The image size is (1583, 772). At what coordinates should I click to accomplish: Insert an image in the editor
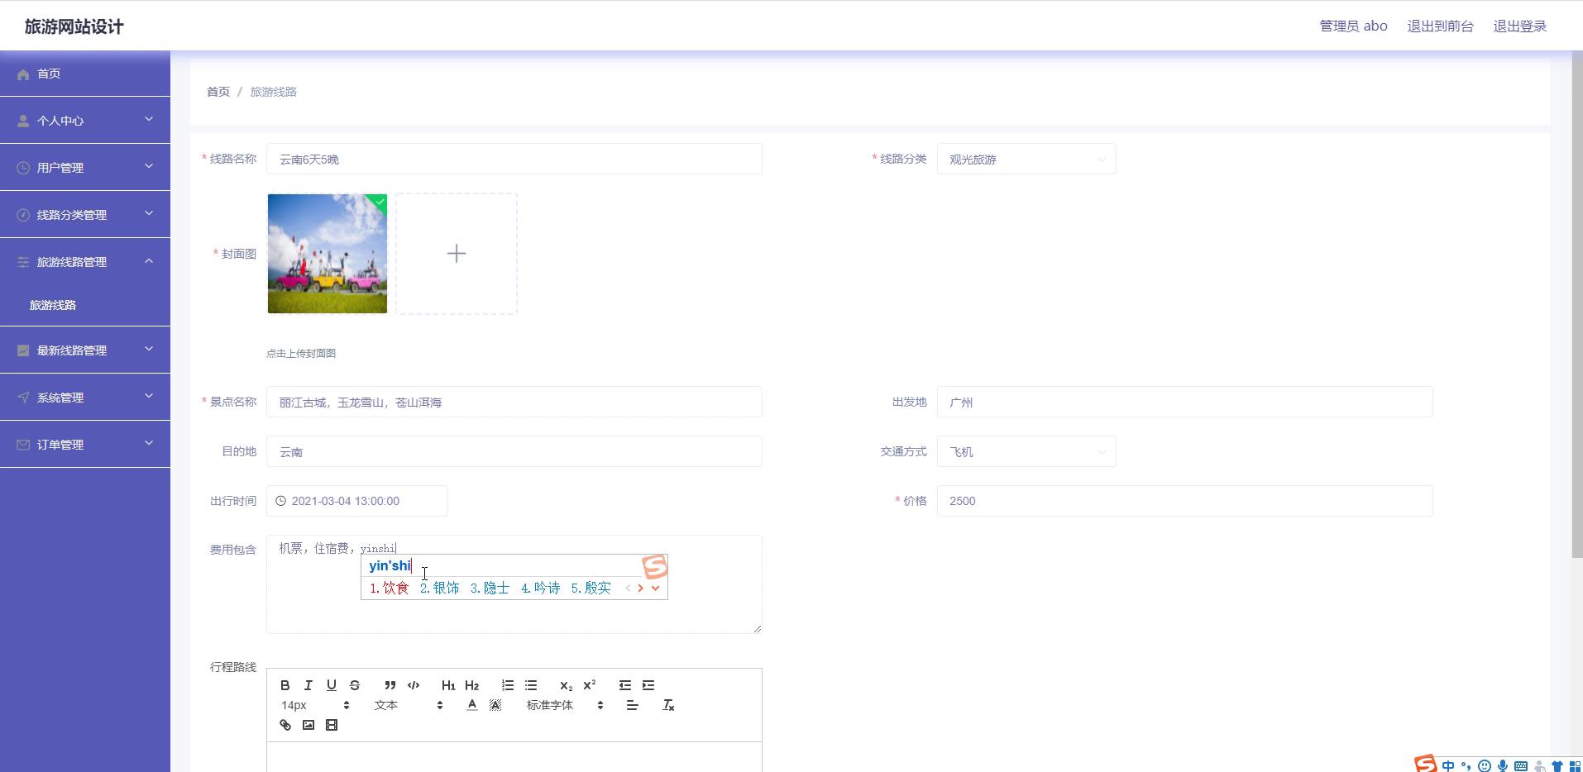[x=308, y=725]
